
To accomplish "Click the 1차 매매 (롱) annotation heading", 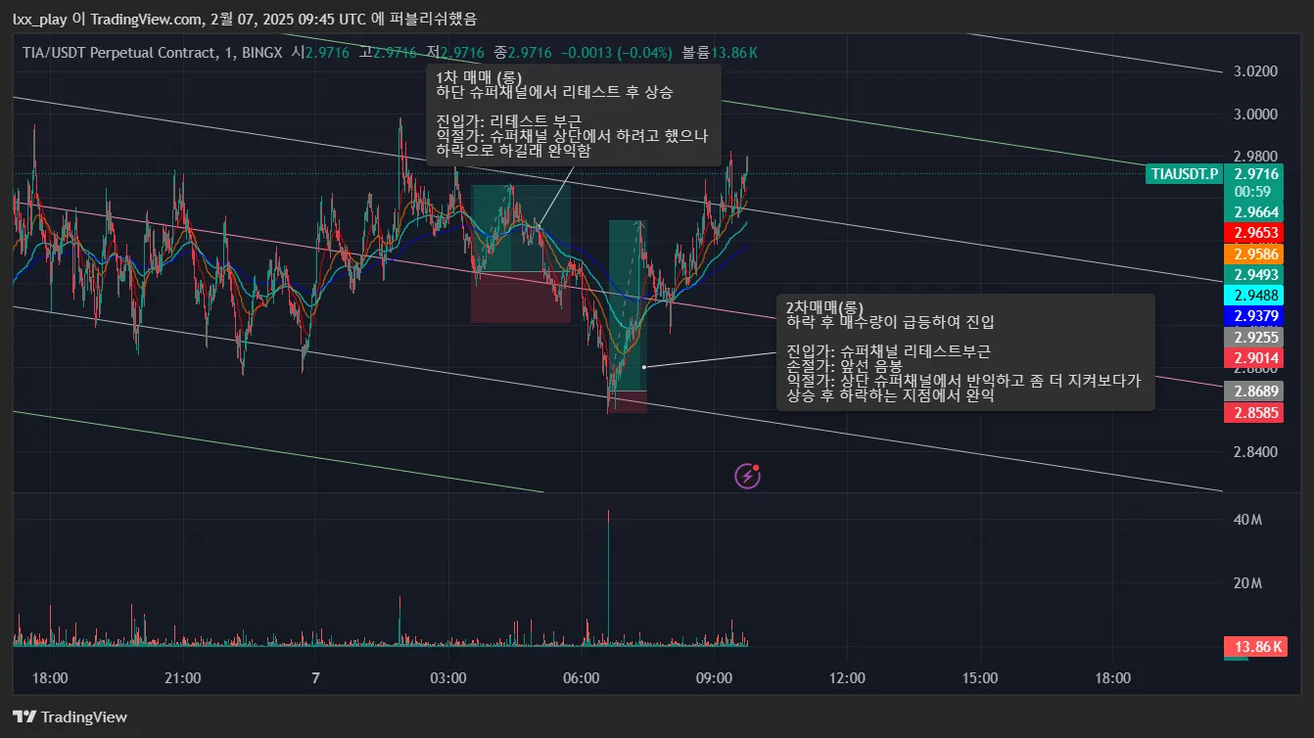I will tap(479, 77).
